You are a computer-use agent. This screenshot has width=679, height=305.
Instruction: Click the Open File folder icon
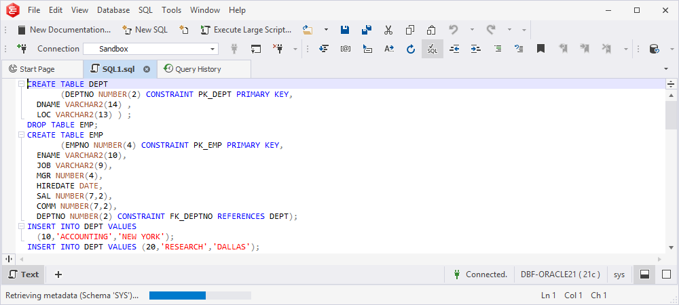(x=308, y=30)
